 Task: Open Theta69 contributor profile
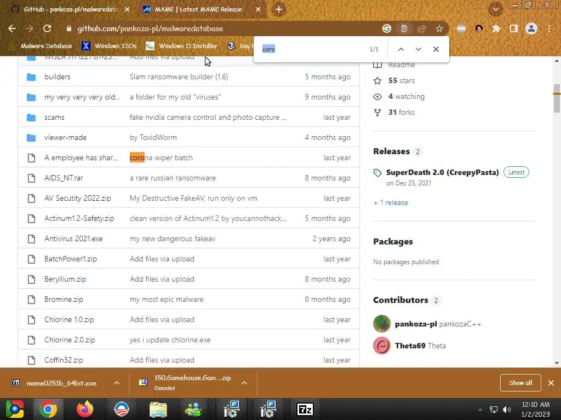[x=410, y=346]
